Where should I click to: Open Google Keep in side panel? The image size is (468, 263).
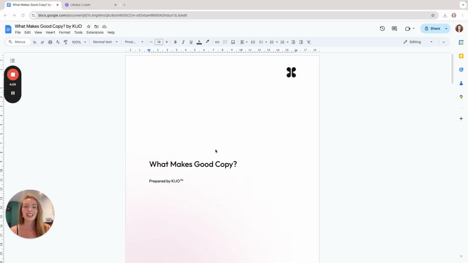pos(461,56)
